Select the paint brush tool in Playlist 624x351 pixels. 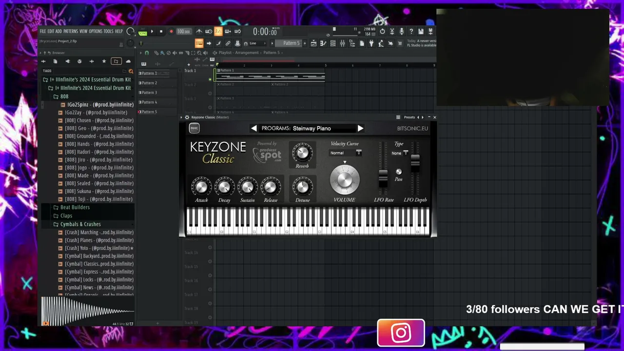(162, 53)
